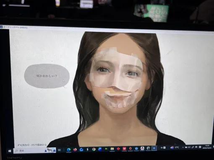Open the volume control tray icon

(x=189, y=147)
